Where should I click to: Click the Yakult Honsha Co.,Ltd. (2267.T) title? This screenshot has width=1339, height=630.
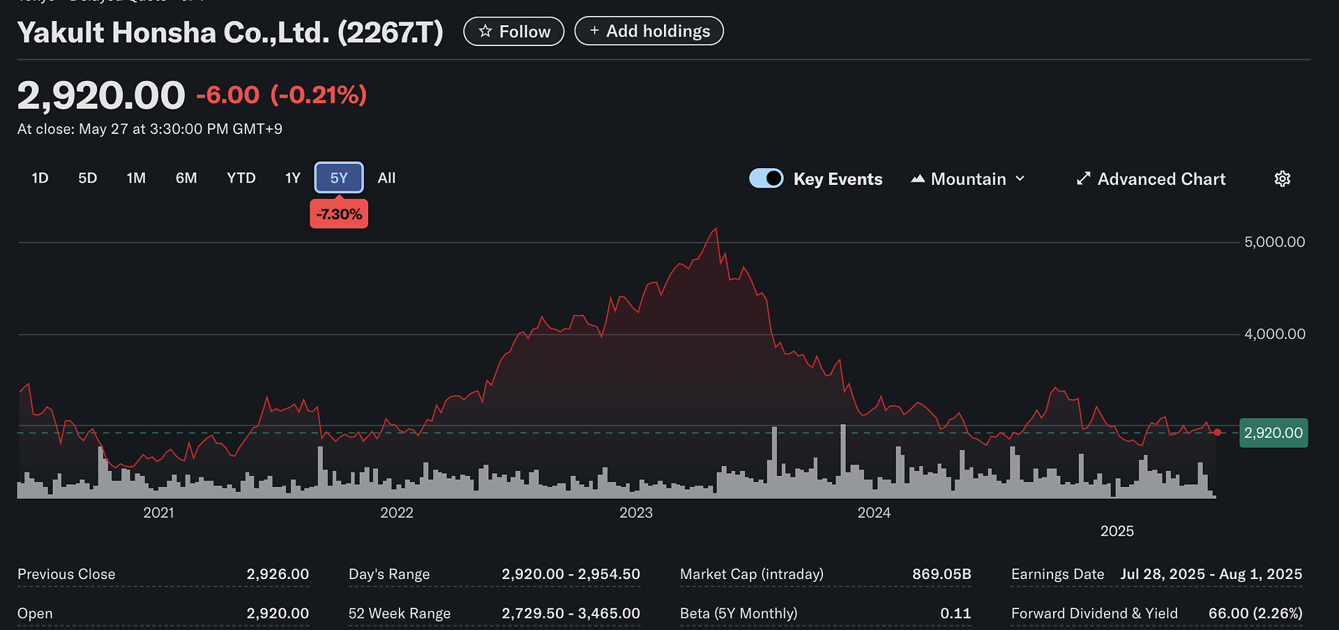[x=230, y=32]
